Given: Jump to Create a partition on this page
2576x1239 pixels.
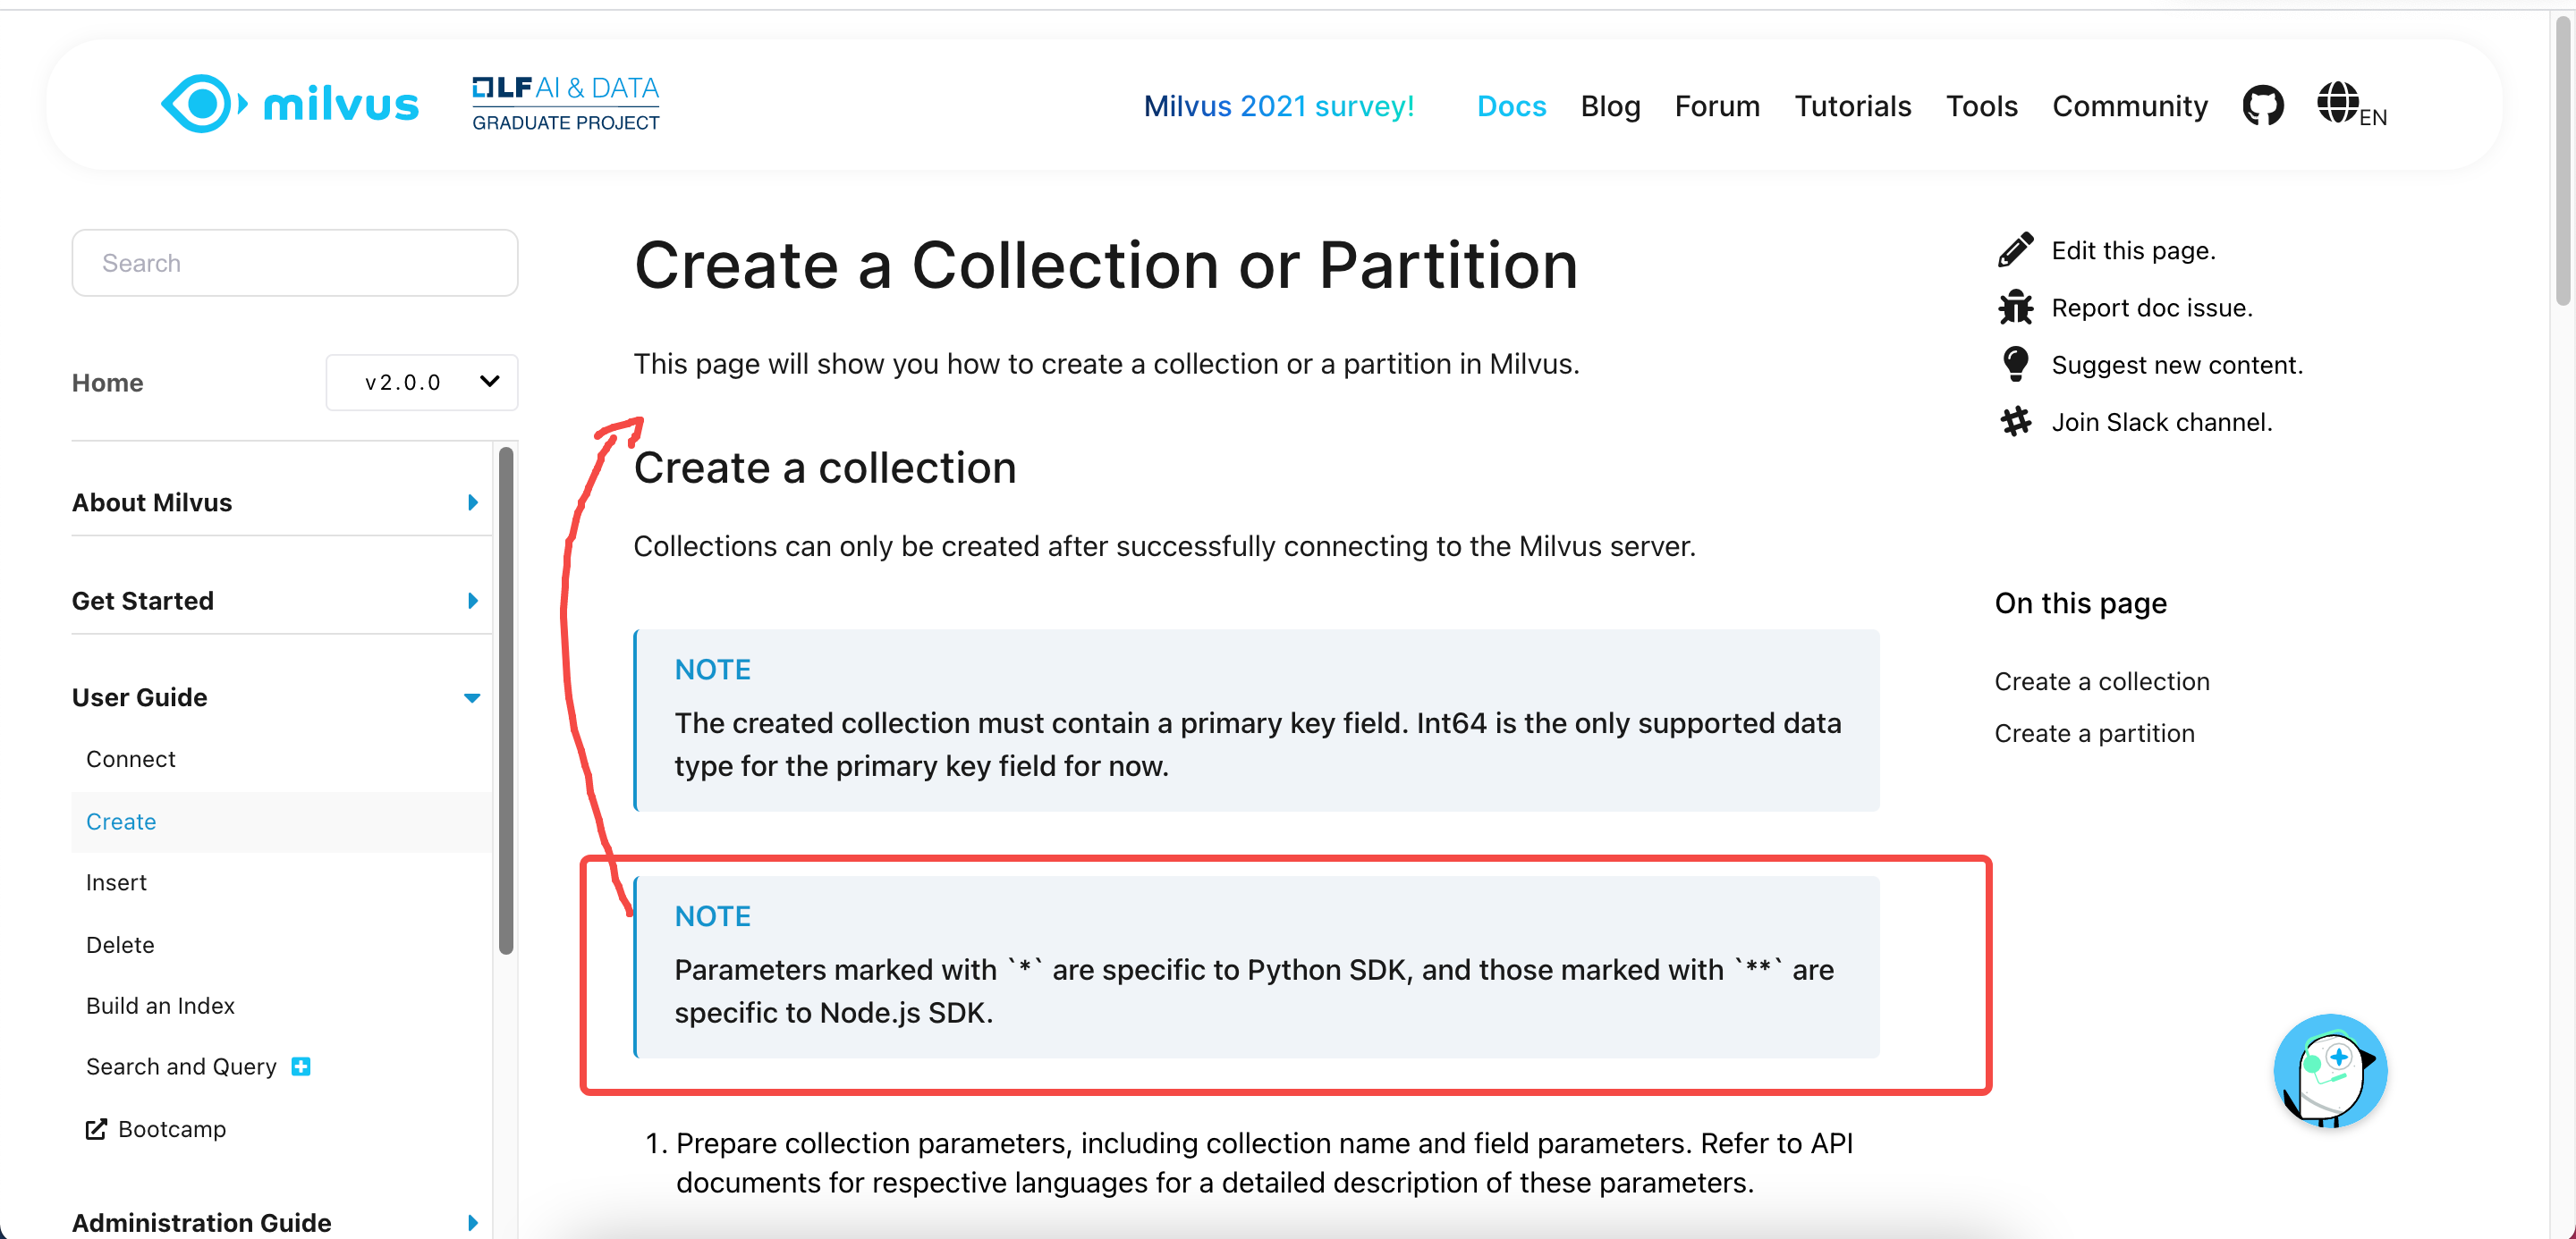Looking at the screenshot, I should pyautogui.click(x=2095, y=732).
